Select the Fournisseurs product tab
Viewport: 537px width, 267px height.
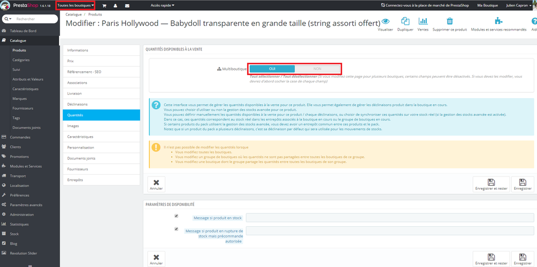(x=101, y=169)
